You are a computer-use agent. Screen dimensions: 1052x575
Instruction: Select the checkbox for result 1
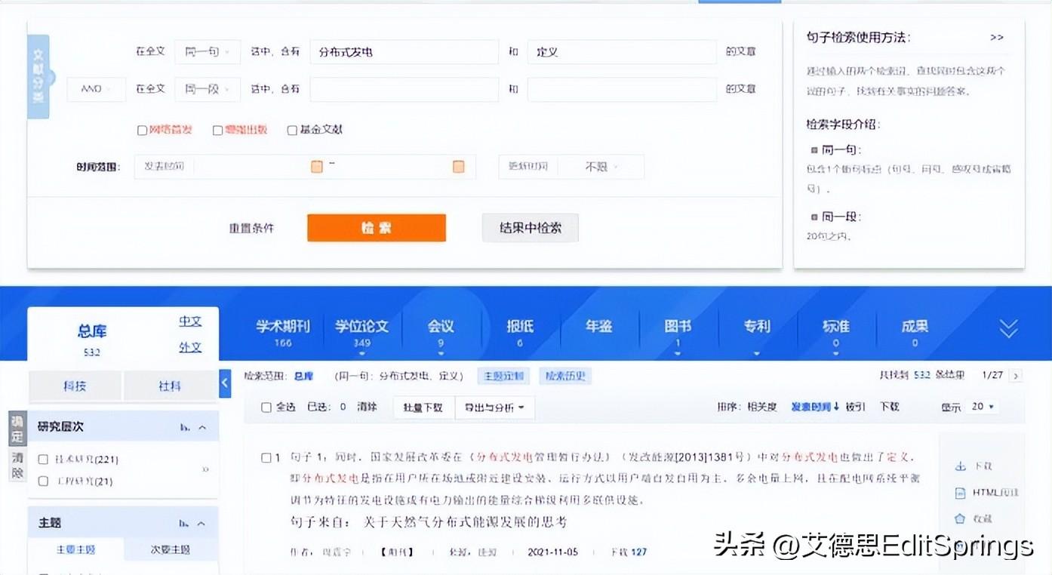[x=266, y=457]
